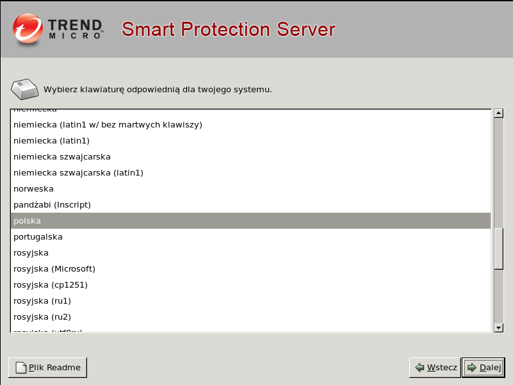Screen dimensions: 513x385
Task: Select 'niemiecka szwajcarska (latin1)' layout
Action: pos(250,172)
